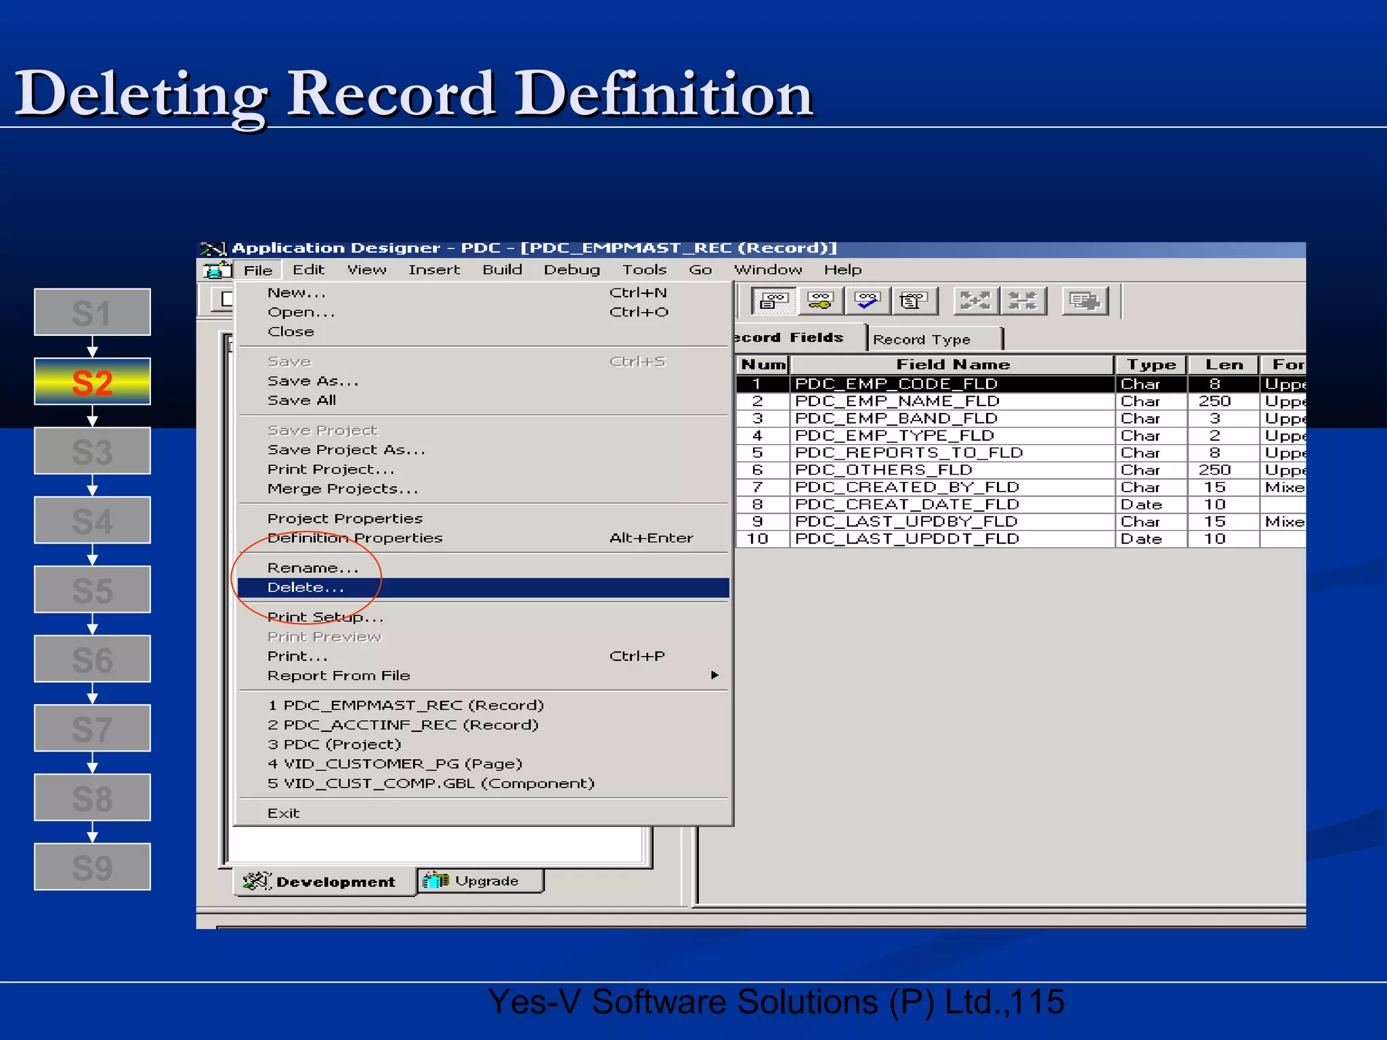Choose Open... from the File menu
This screenshot has width=1387, height=1040.
(484, 312)
